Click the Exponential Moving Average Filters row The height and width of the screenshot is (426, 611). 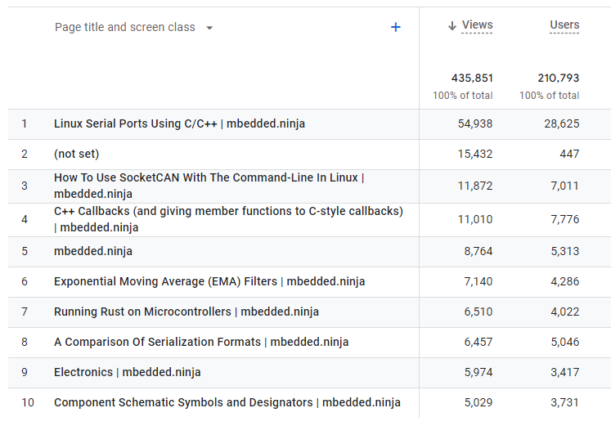[x=209, y=281]
